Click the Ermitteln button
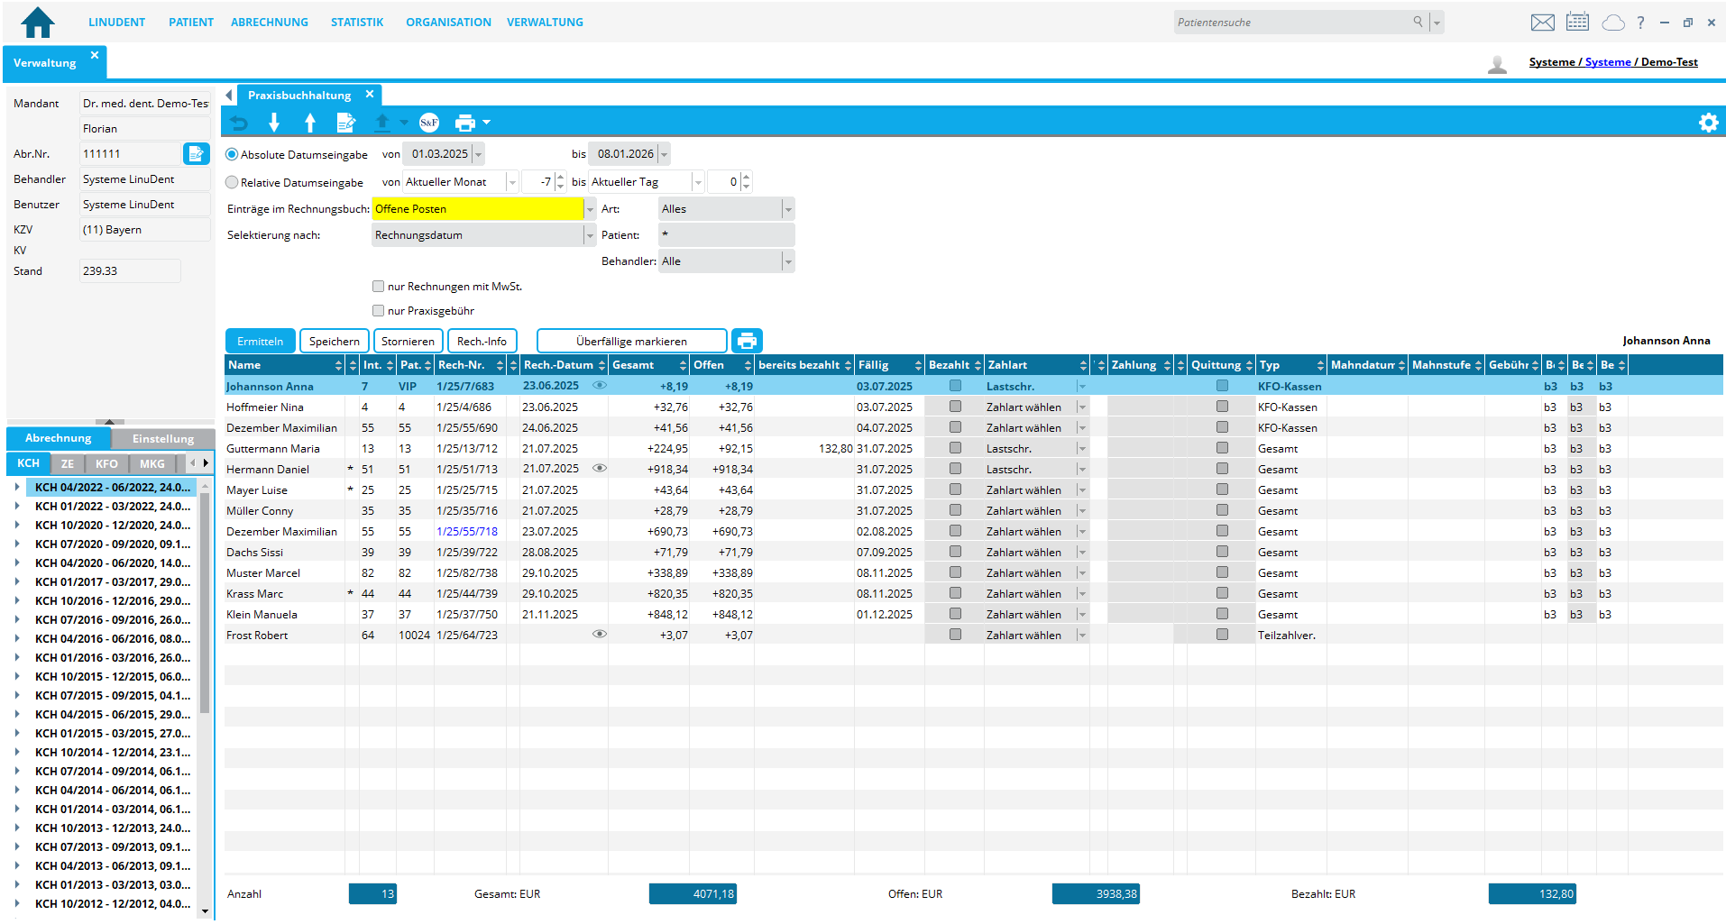Viewport: 1726px width, 924px height. [260, 340]
